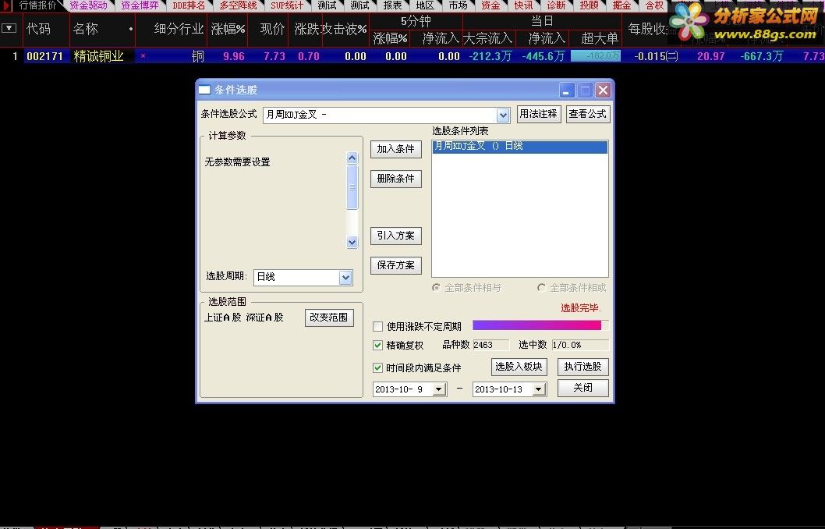Enable 使用涨跌不定周期 checkbox

click(377, 326)
